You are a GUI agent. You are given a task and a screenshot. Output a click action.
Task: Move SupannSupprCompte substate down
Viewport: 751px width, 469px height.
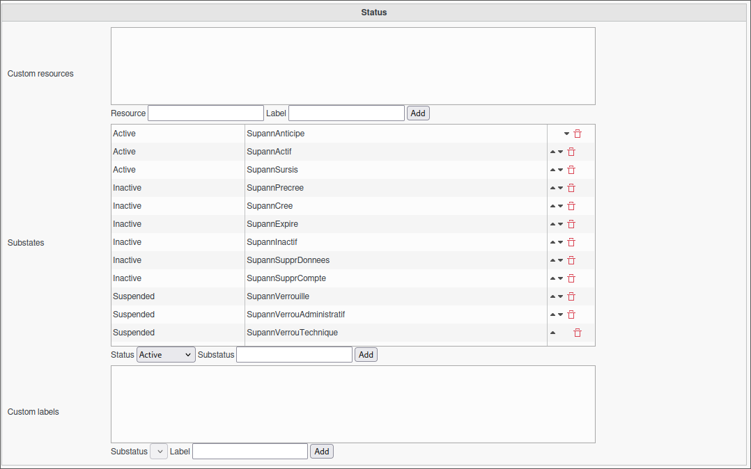tap(560, 278)
